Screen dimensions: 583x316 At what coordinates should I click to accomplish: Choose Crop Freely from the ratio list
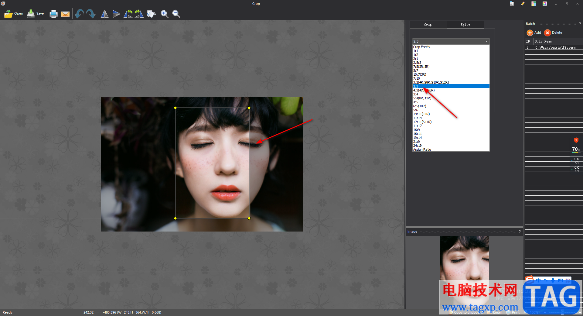click(451, 47)
